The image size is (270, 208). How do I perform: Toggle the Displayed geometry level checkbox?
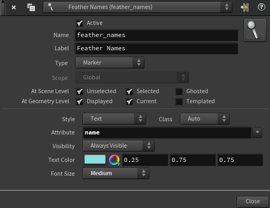(79, 102)
